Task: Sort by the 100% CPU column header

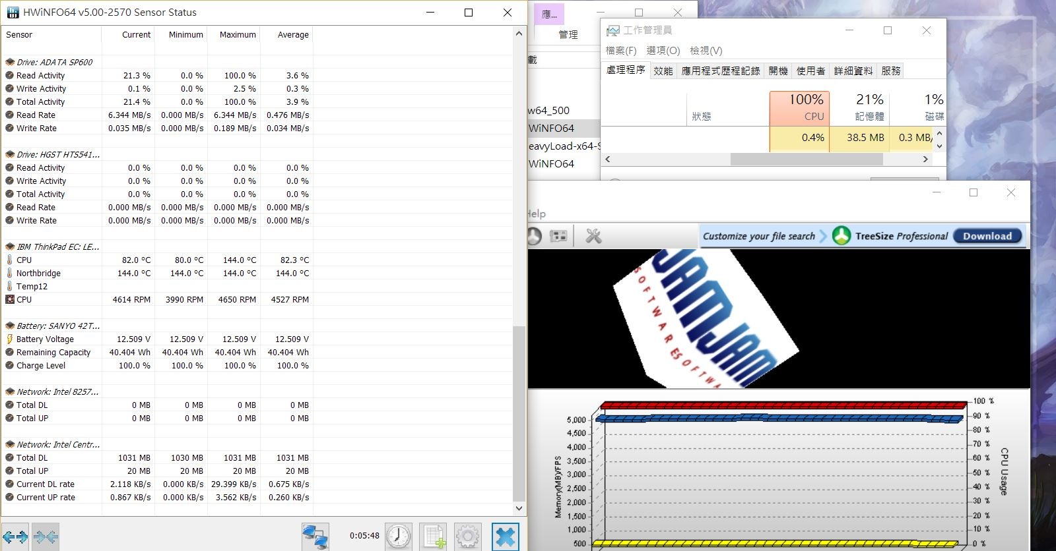Action: click(799, 107)
